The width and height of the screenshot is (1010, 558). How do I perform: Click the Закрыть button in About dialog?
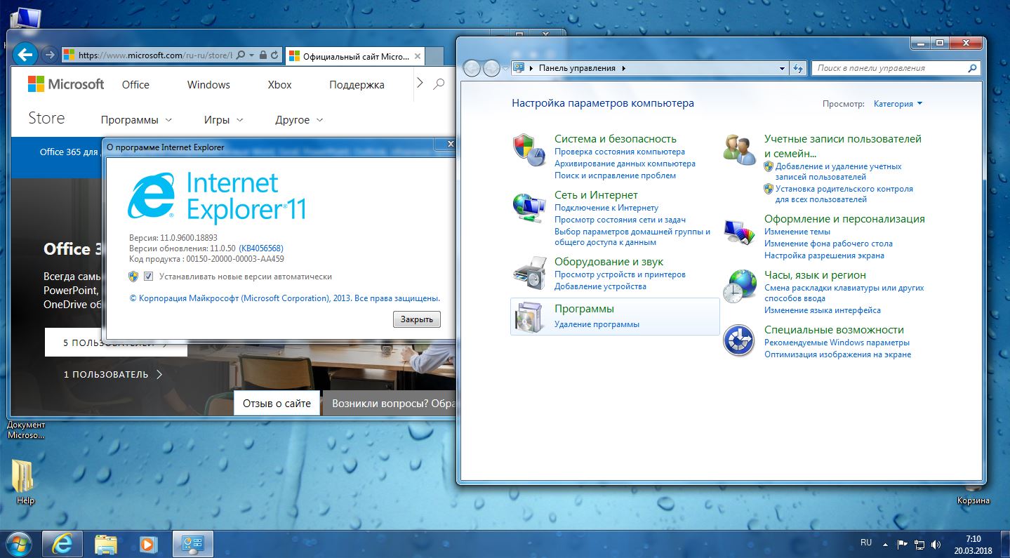point(417,319)
